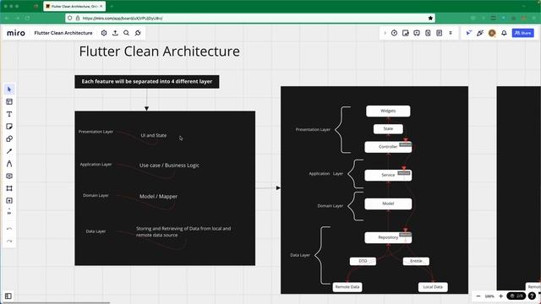Viewport: 541px width, 304px height.
Task: Open a new browser tab
Action: pos(112,6)
